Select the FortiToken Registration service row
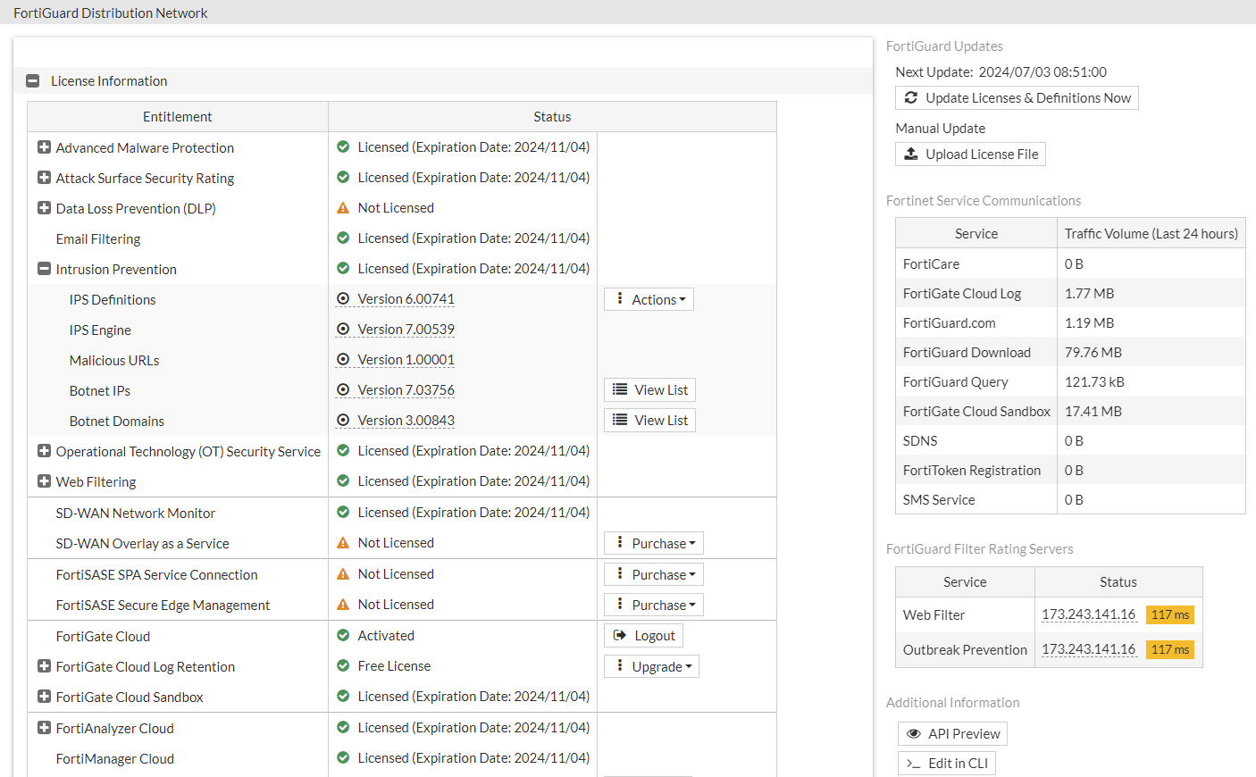 [1070, 470]
